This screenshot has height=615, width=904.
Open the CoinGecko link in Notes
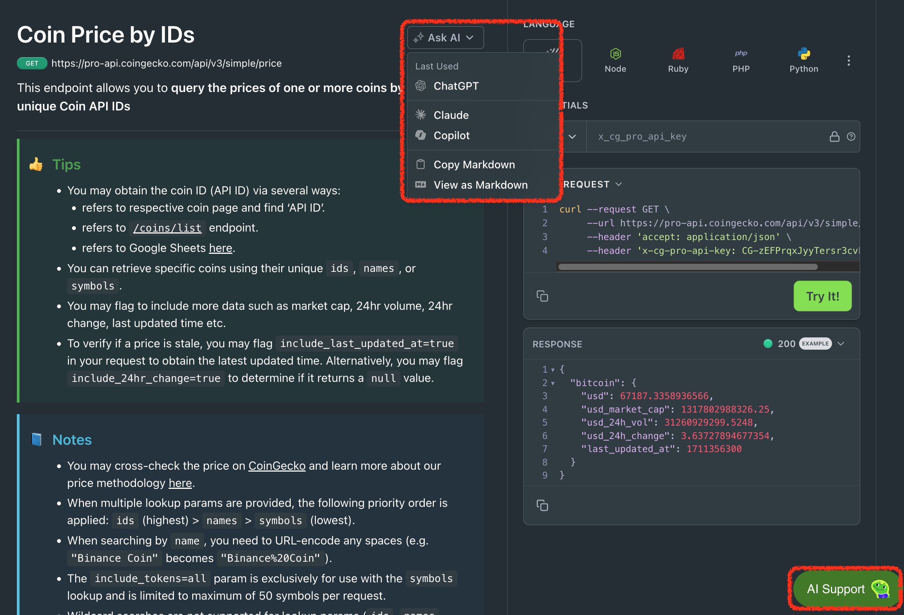tap(277, 465)
